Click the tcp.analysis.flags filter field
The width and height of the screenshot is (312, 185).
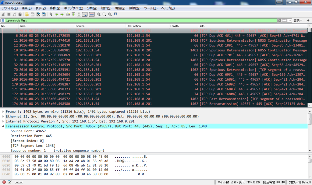pos(140,20)
